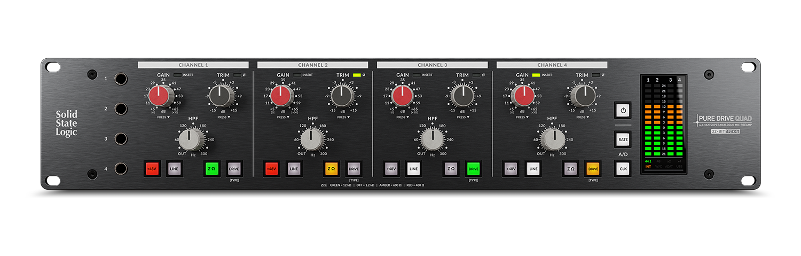The width and height of the screenshot is (801, 256).
Task: Click Channel 2 red GAIN knob
Action: pos(280,96)
